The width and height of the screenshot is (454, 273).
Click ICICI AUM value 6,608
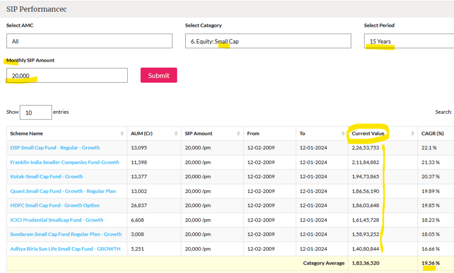coord(137,220)
